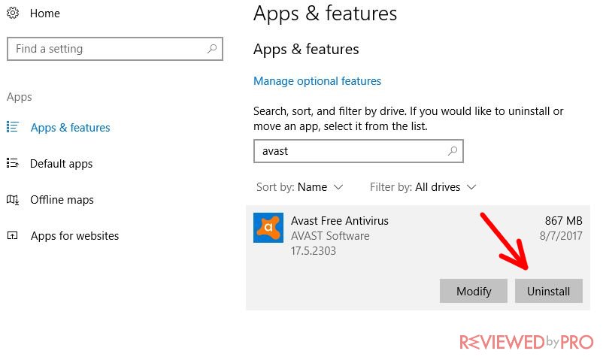The image size is (603, 357).
Task: Open the Apps for websites section
Action: 75,236
